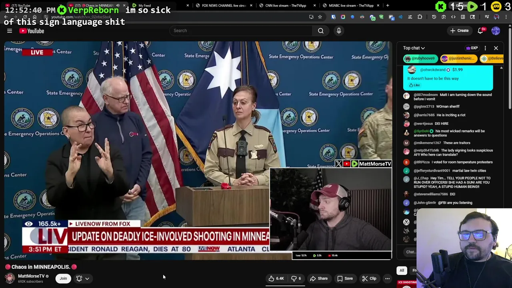Open a new browser tab
Viewport: 512px width, 288px height.
click(x=388, y=6)
